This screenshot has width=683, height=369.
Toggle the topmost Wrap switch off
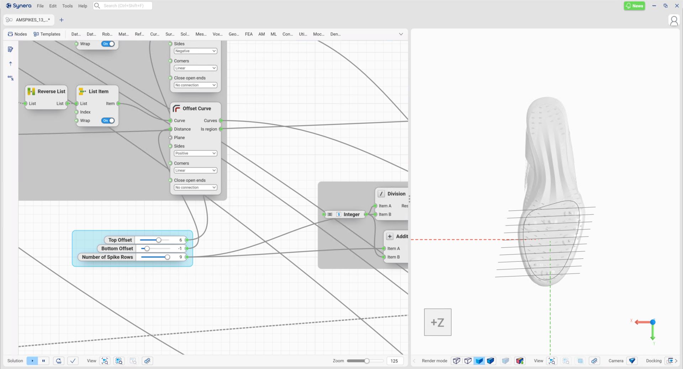pyautogui.click(x=108, y=44)
